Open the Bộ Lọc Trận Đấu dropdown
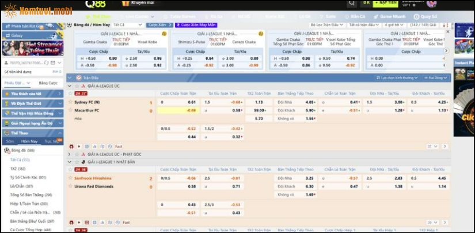The height and width of the screenshot is (233, 475). [x=327, y=25]
